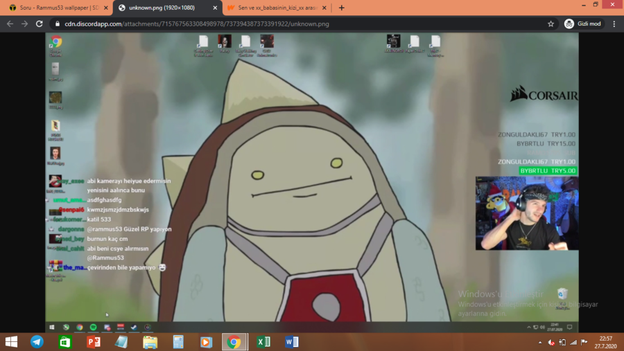This screenshot has width=624, height=351.
Task: Launch Word from the taskbar
Action: [x=292, y=342]
